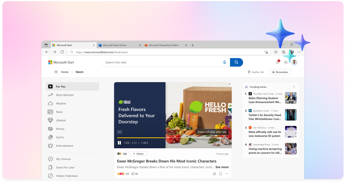Click the Microsoft Start logo
The width and height of the screenshot is (346, 183).
pyautogui.click(x=61, y=62)
